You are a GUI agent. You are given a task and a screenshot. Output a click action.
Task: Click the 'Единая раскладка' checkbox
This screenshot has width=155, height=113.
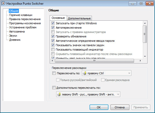pyautogui.click(x=103, y=80)
